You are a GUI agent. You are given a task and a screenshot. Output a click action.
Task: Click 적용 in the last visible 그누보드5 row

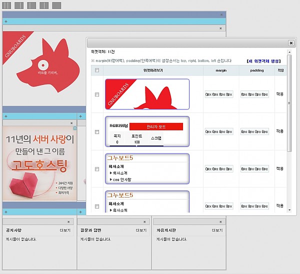[279, 205]
